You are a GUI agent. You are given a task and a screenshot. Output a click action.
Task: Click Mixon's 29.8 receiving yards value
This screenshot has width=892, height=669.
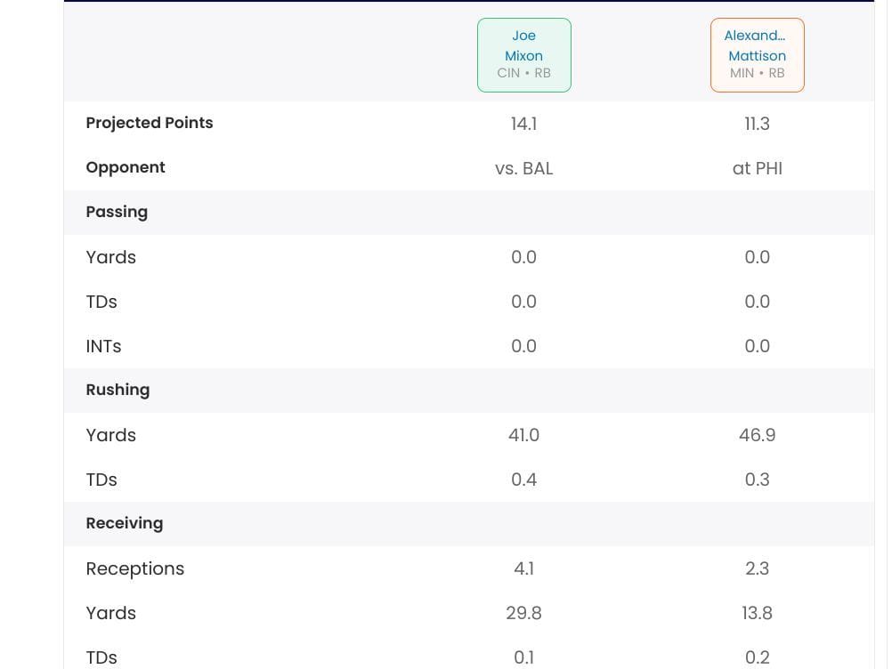[x=523, y=613]
